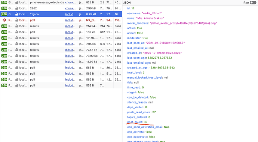This screenshot has width=258, height=142.
Task: Open the includ... link in the 79.90 kB results row
Action: [70, 56]
